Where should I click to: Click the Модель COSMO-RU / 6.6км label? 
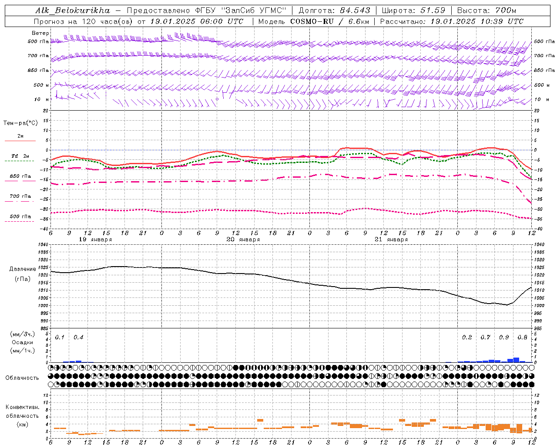coord(313,21)
